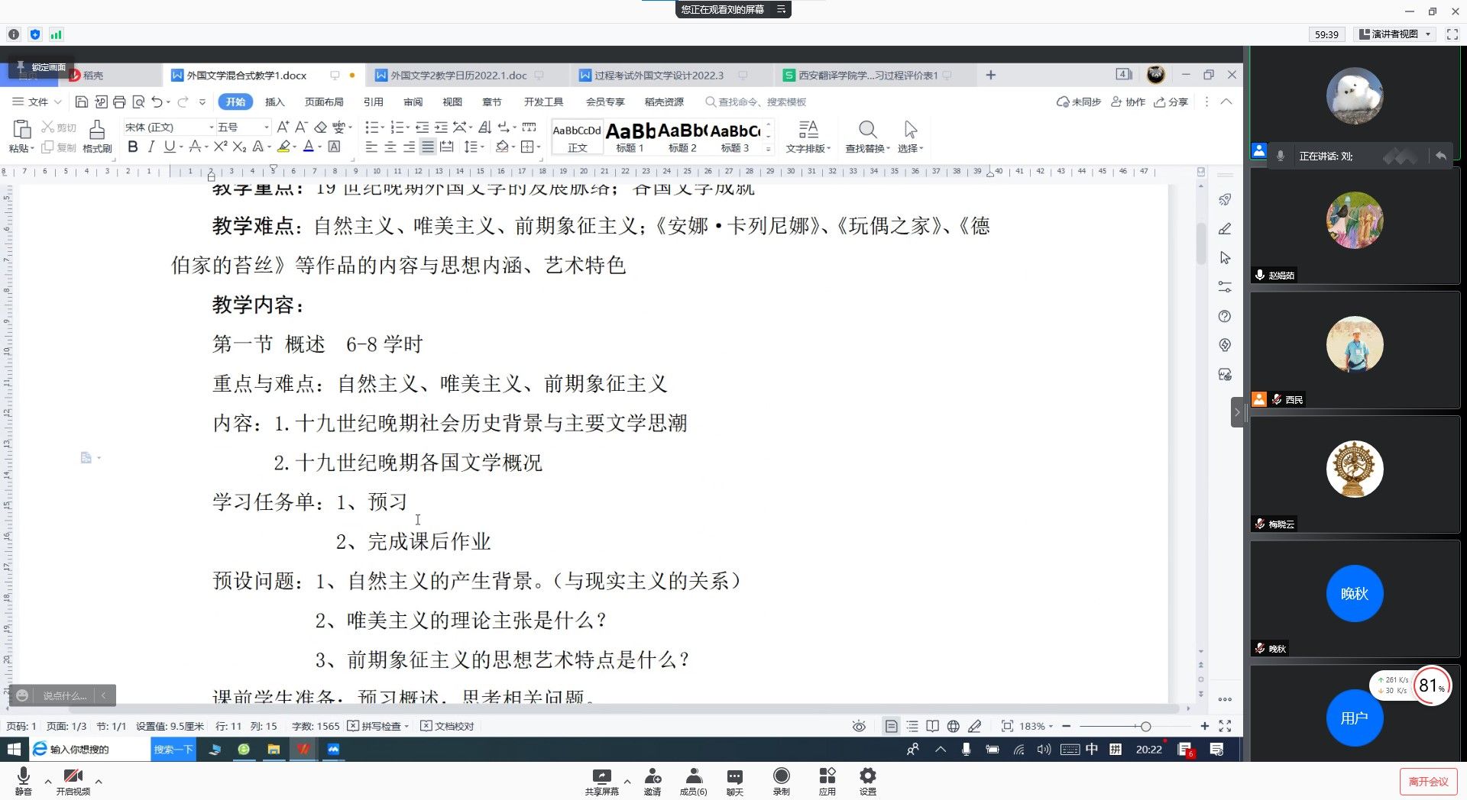The image size is (1467, 800).
Task: Mute microphone in meeting toolbar
Action: click(x=24, y=781)
